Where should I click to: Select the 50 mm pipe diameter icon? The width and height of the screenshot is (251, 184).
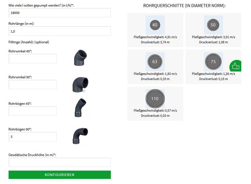coord(213,25)
